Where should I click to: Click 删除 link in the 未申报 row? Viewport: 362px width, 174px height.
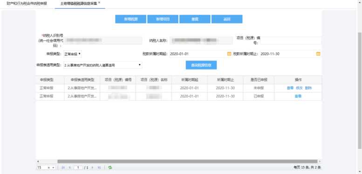[308, 88]
